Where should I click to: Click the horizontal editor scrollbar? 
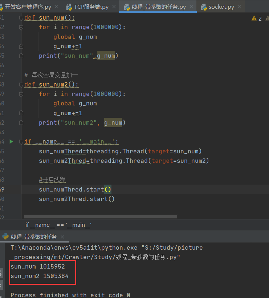click(x=101, y=217)
